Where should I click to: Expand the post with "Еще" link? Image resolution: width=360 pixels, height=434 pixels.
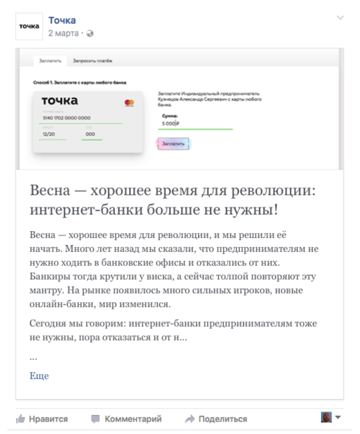(x=39, y=376)
